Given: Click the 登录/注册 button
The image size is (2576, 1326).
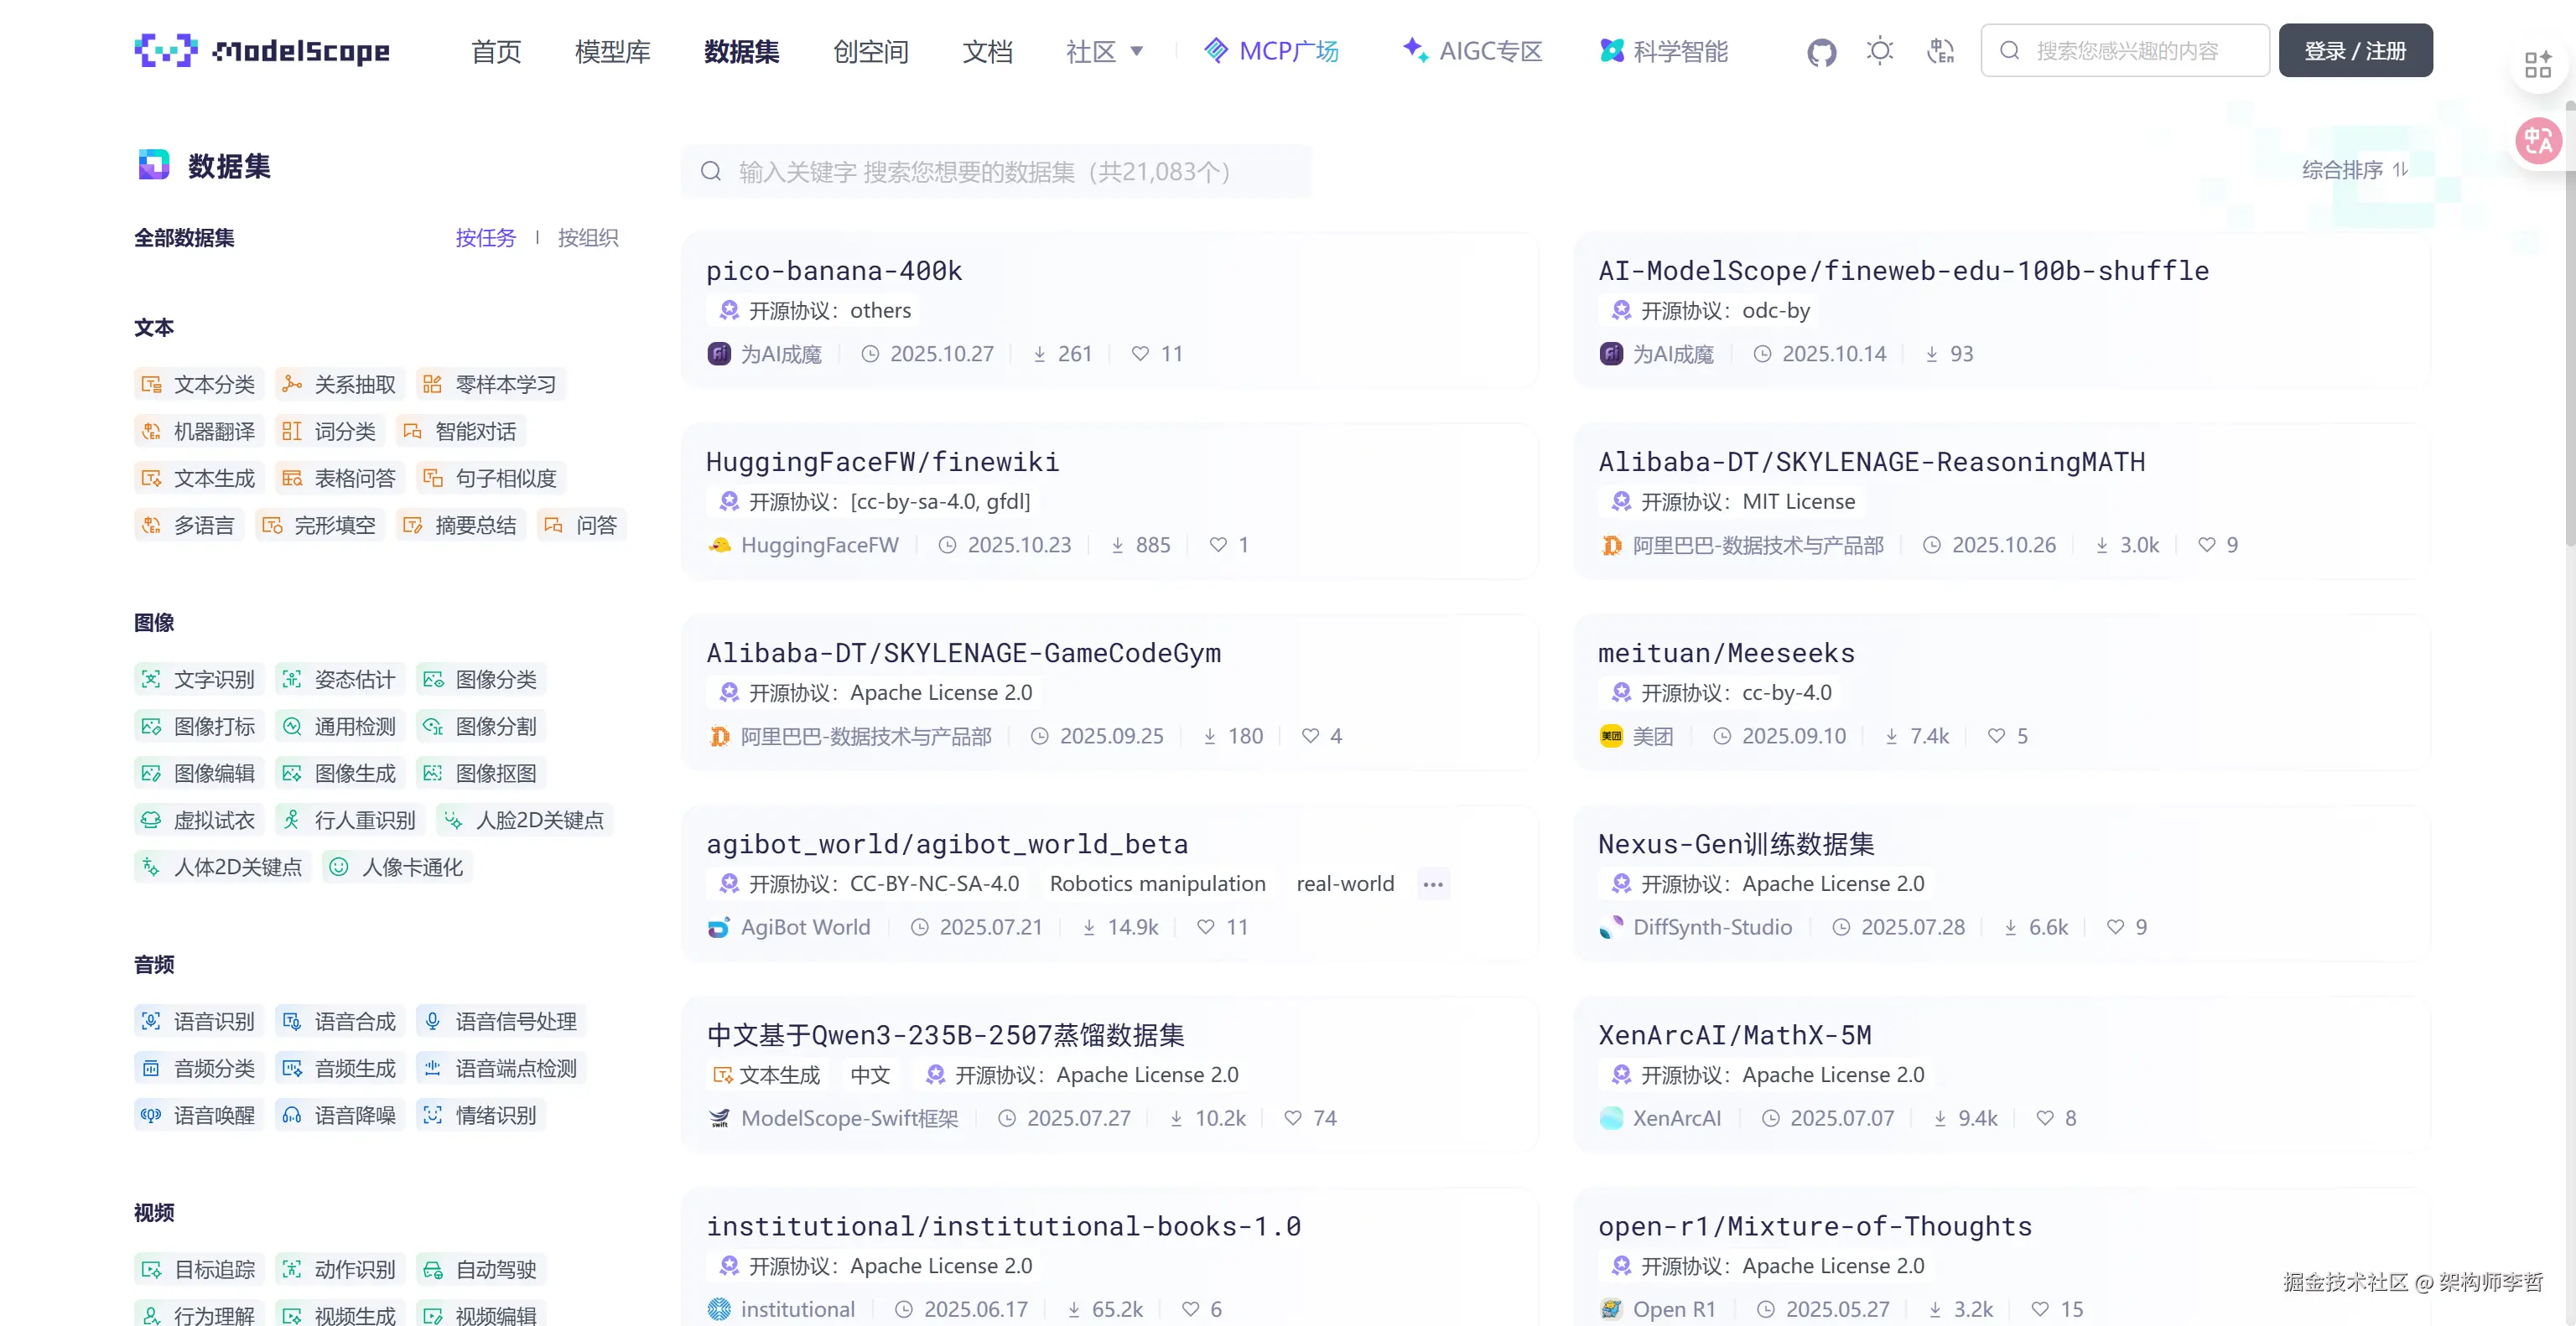Looking at the screenshot, I should (2355, 50).
